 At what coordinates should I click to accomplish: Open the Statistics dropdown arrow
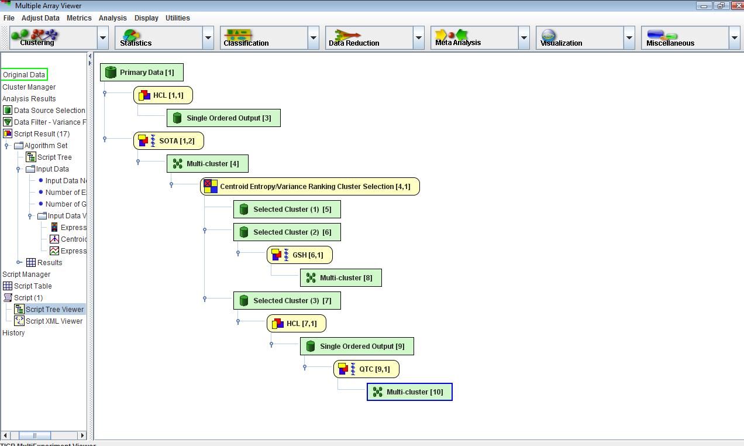[x=208, y=38]
